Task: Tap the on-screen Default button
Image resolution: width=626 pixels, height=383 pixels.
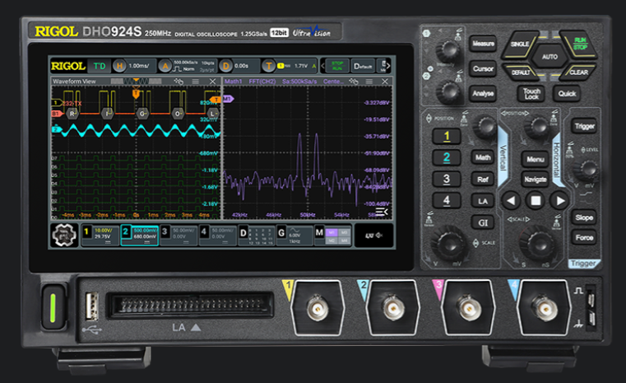Action: pyautogui.click(x=363, y=66)
